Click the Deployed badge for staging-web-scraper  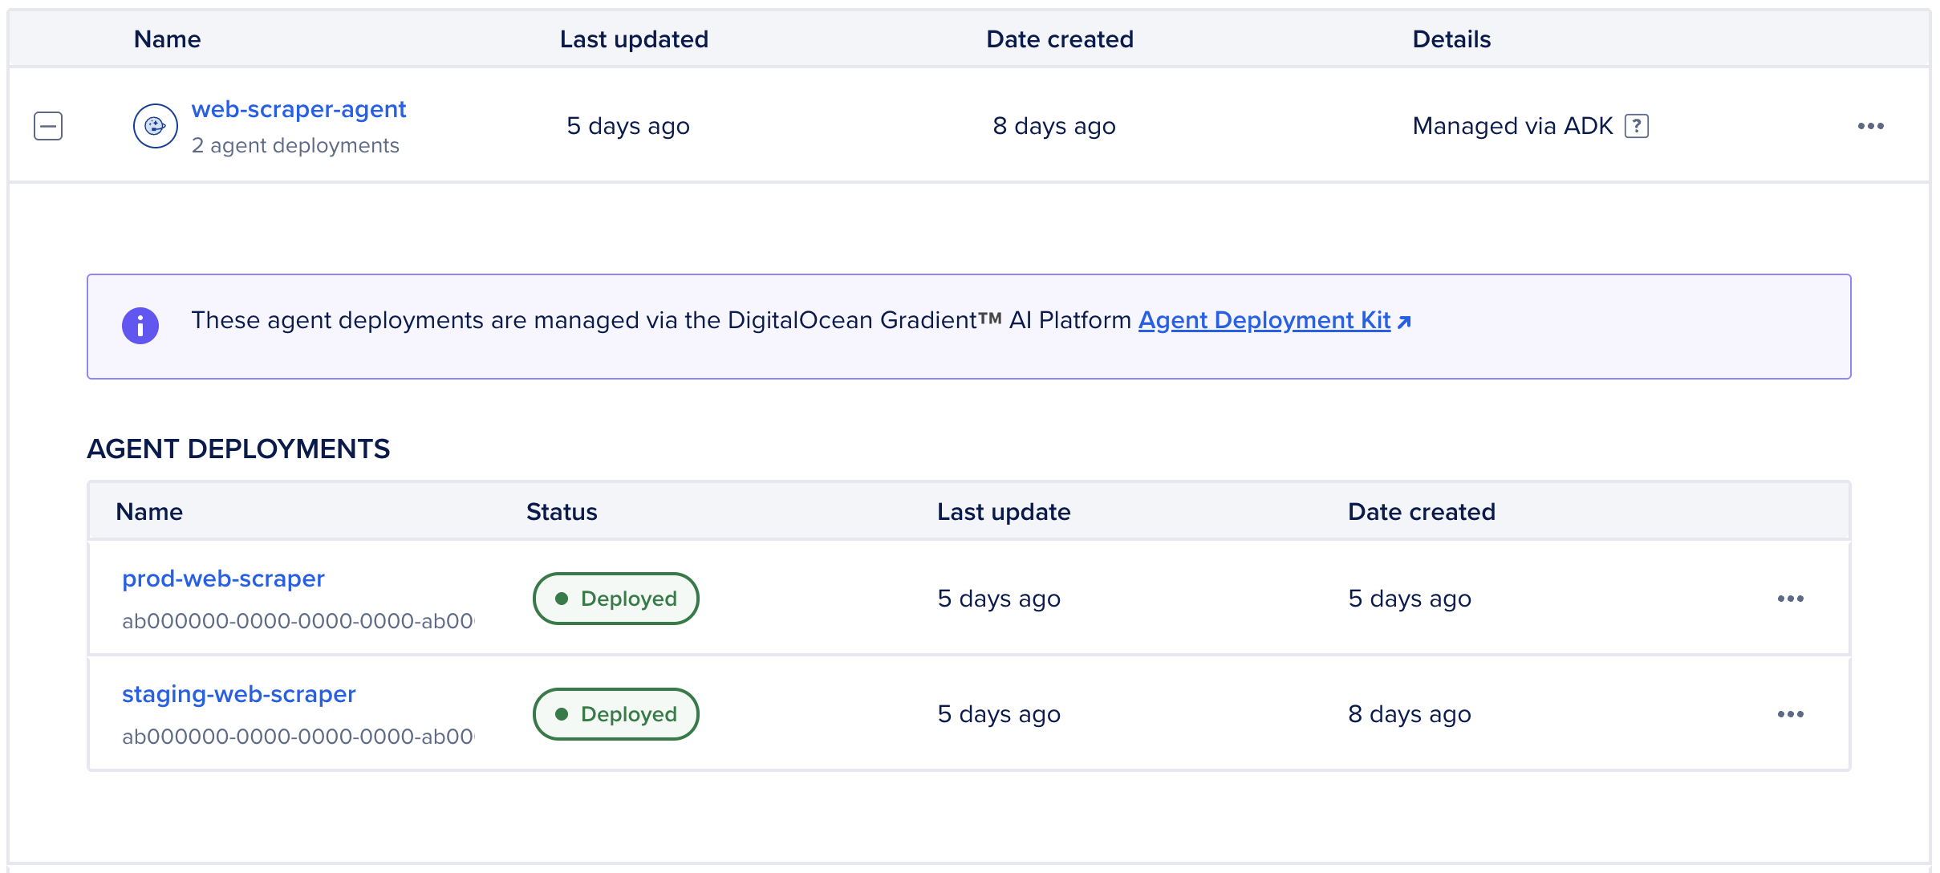pos(616,713)
